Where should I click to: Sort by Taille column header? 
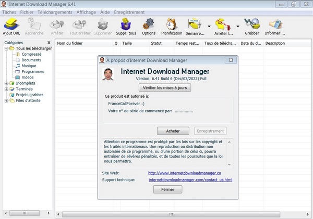pyautogui.click(x=135, y=43)
